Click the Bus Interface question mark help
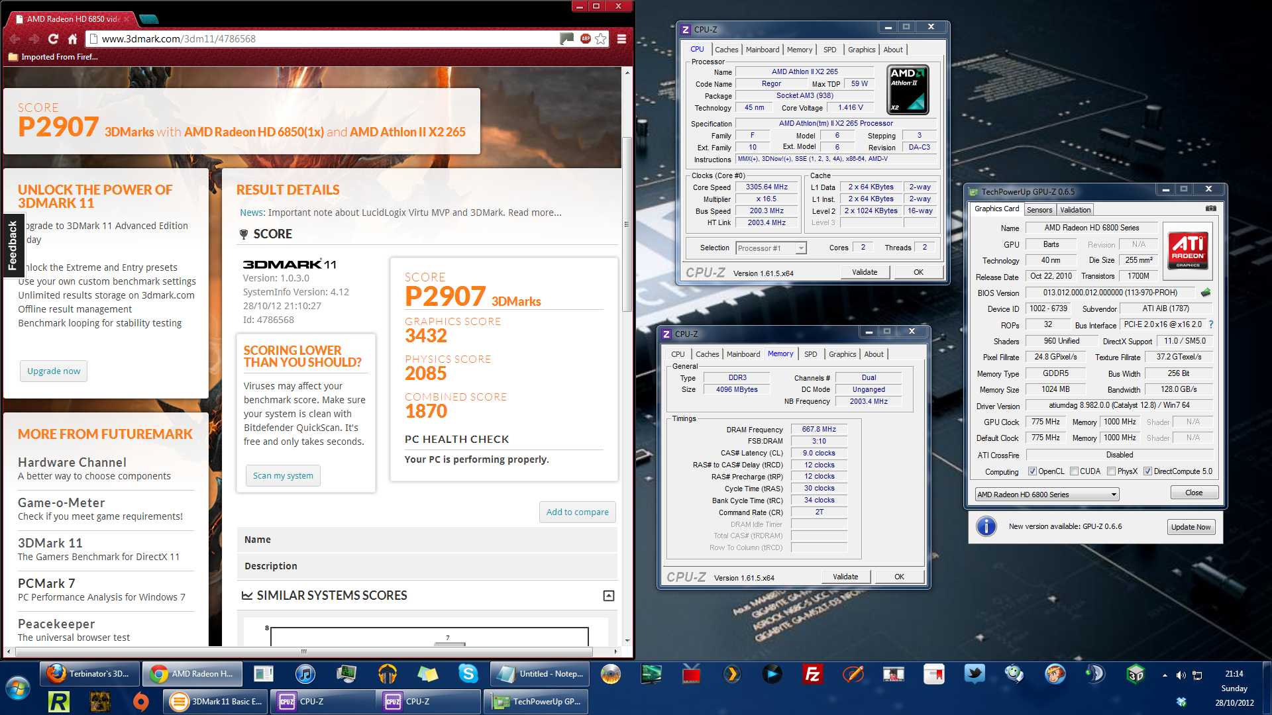This screenshot has height=715, width=1272. coord(1211,324)
